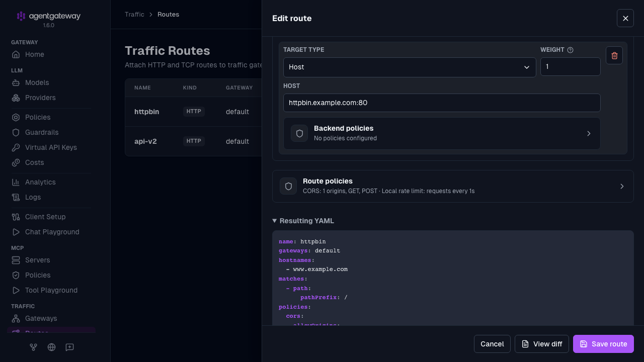Close the Edit route panel
Screen dimensions: 644x362
[x=625, y=18]
